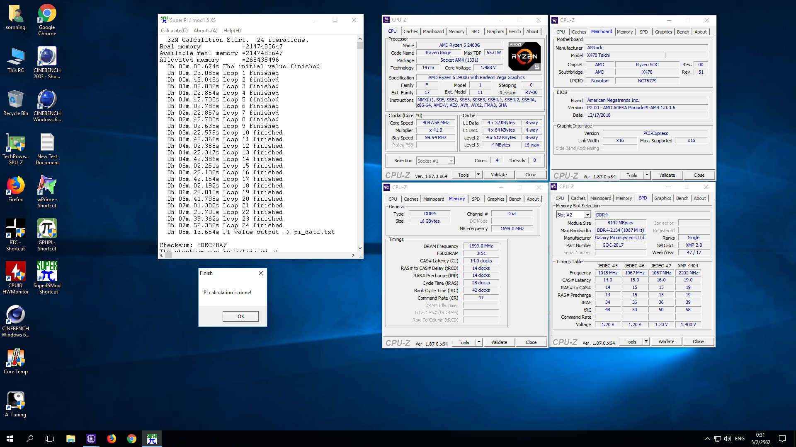The image size is (796, 447).
Task: Open Task View on taskbar
Action: click(x=50, y=439)
